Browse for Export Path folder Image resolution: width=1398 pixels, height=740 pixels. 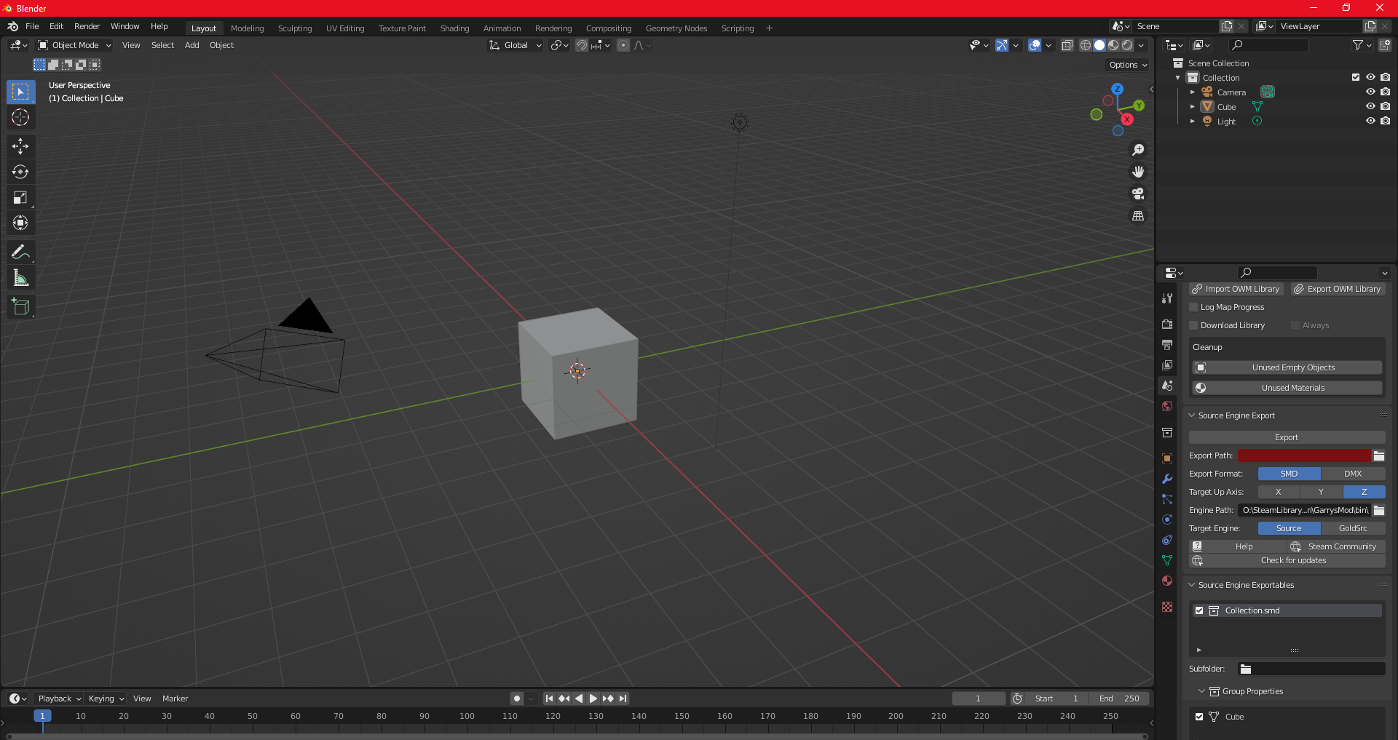point(1379,455)
